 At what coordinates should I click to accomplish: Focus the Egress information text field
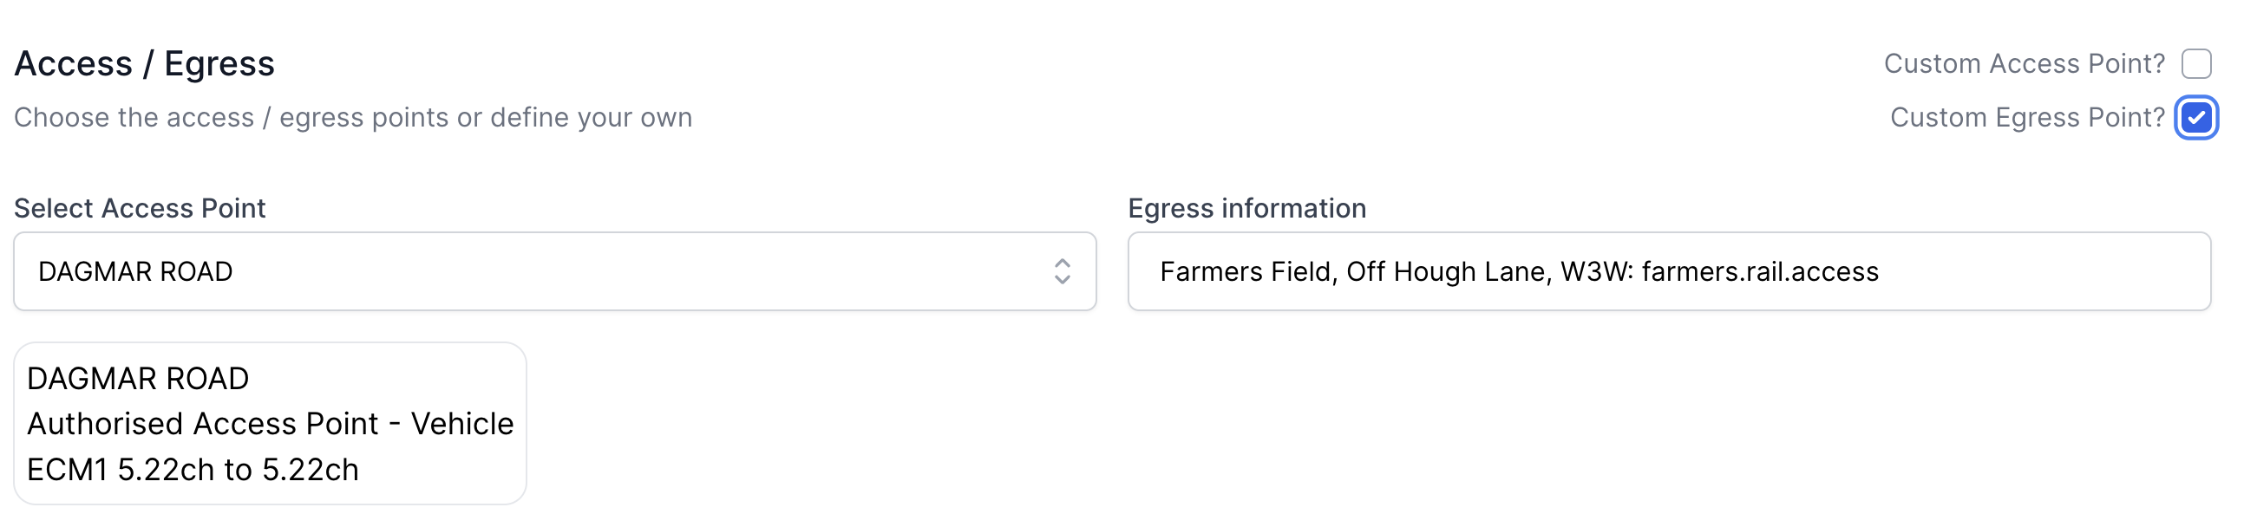[1668, 271]
